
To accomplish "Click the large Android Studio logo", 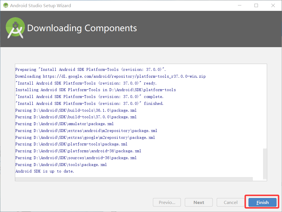I will pos(15,28).
